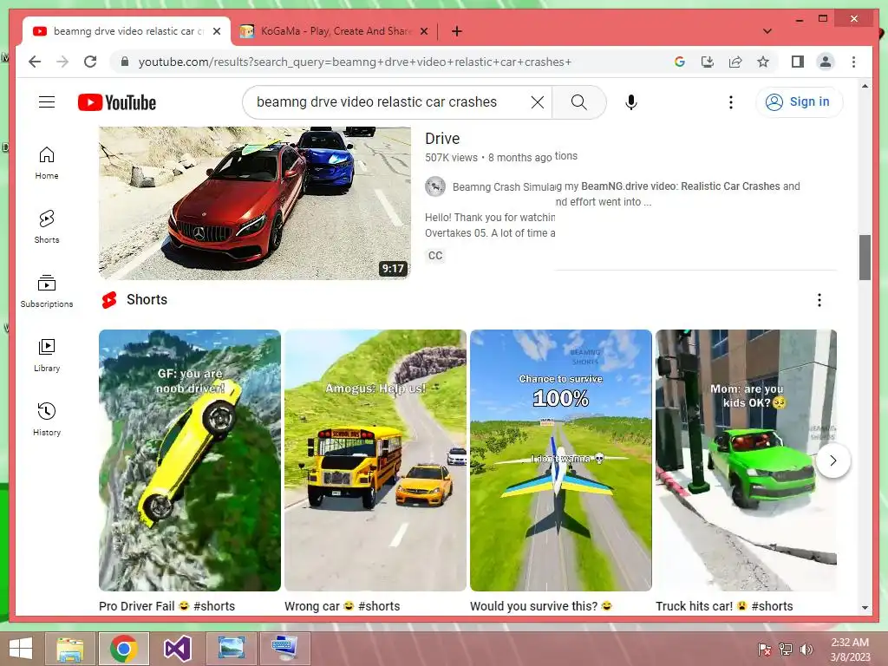888x666 pixels.
Task: View site info via the padlock icon
Action: coord(125,62)
